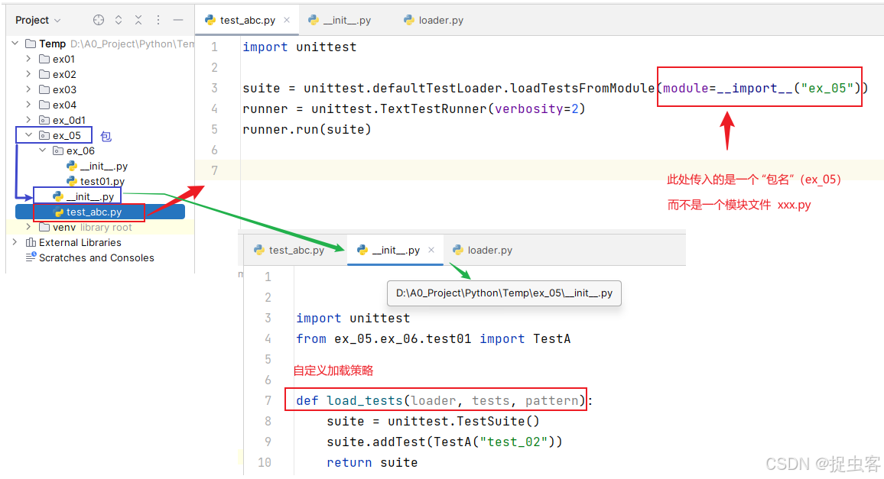884x479 pixels.
Task: Select the ex04 folder in tree
Action: (57, 105)
